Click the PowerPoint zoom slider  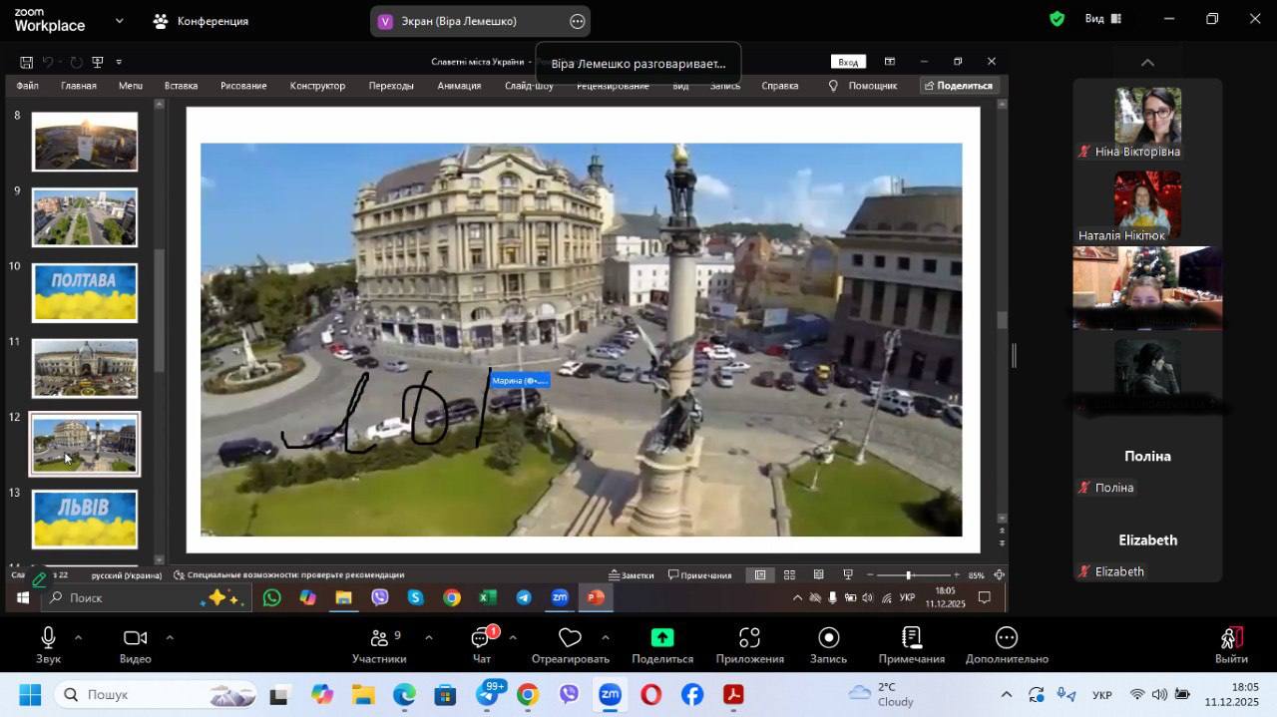(x=908, y=575)
